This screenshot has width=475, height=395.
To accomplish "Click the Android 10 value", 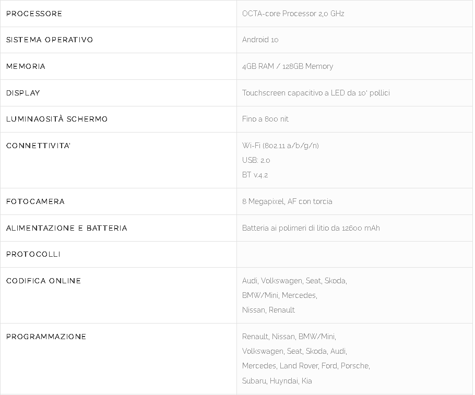I will tap(260, 40).
